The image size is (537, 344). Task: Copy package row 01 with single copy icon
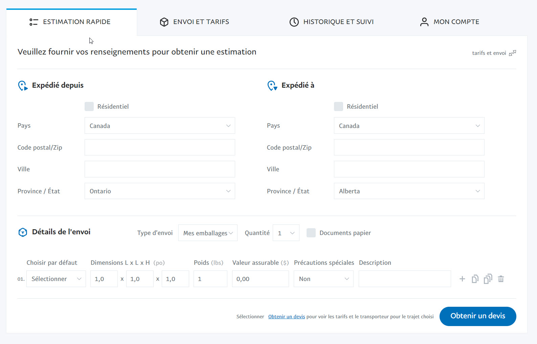475,279
